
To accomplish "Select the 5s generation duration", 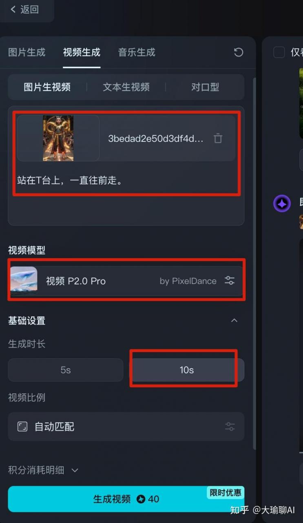I will 66,370.
